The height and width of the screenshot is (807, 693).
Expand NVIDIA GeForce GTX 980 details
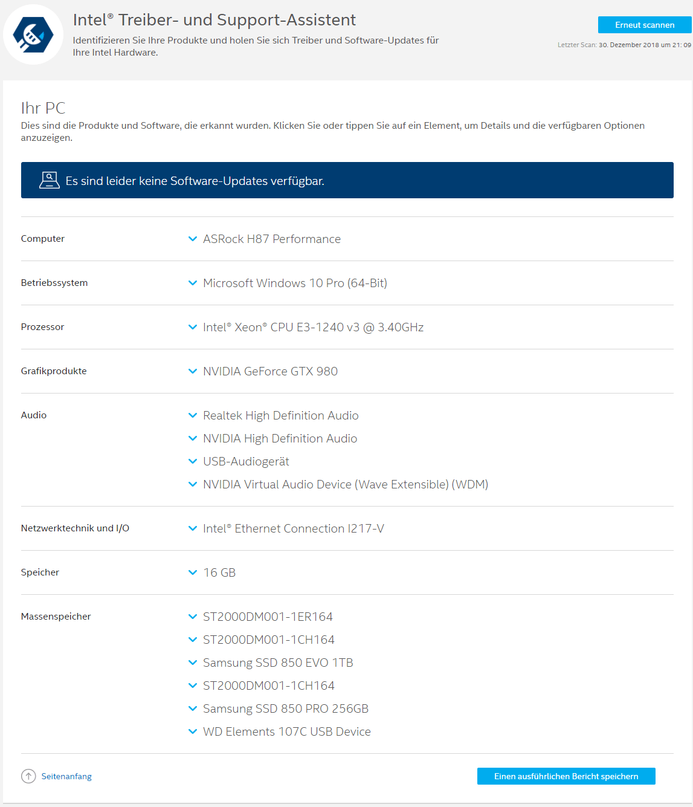point(263,371)
